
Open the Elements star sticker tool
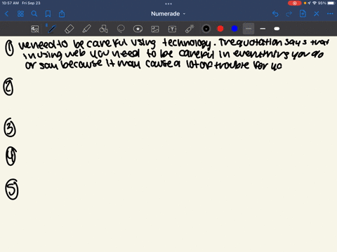[x=138, y=29]
